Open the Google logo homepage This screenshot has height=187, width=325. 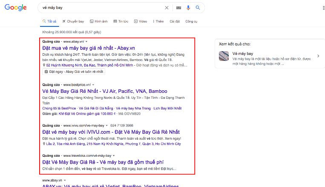pos(15,8)
